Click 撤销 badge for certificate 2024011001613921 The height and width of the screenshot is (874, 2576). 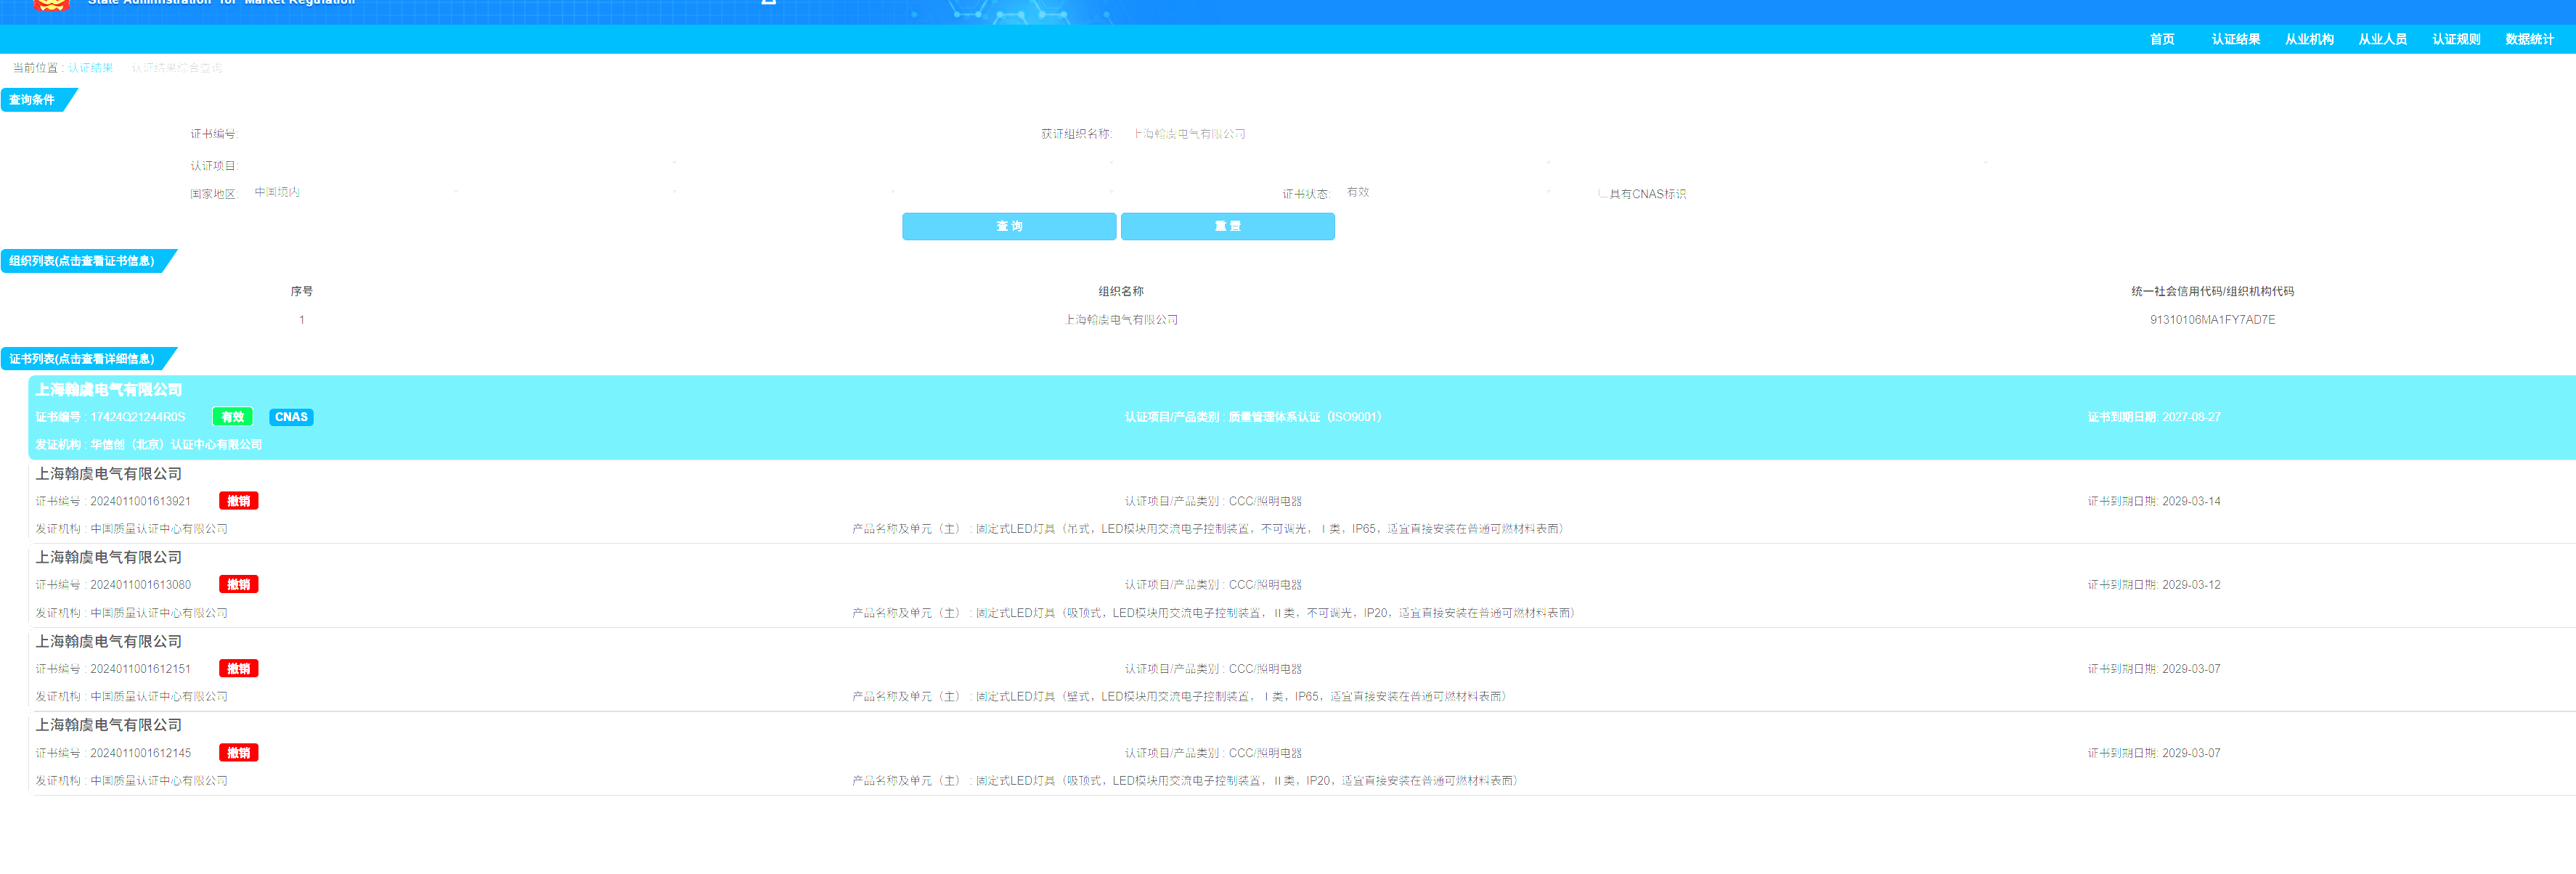coord(238,501)
